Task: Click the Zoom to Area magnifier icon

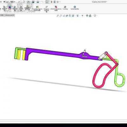Action: pos(61,16)
